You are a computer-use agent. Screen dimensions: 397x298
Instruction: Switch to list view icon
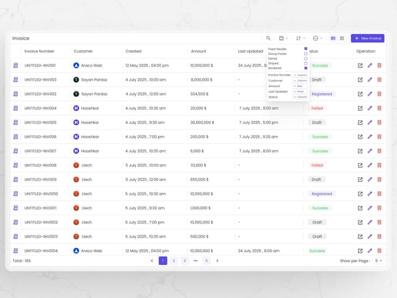pyautogui.click(x=333, y=38)
